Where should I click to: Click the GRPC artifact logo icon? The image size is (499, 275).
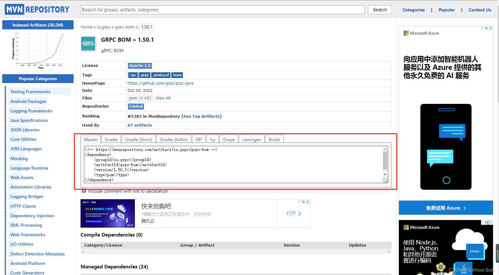click(88, 44)
